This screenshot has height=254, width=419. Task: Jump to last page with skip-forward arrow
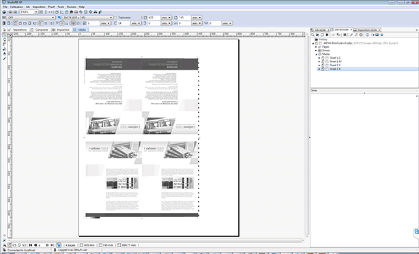52,245
